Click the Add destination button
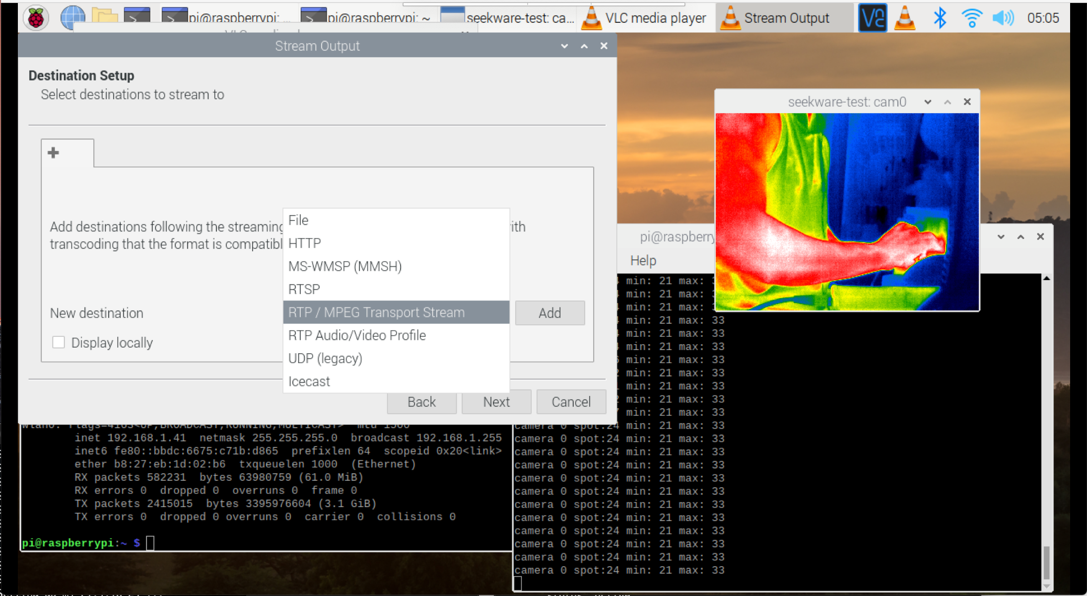The width and height of the screenshot is (1087, 596). pos(549,313)
